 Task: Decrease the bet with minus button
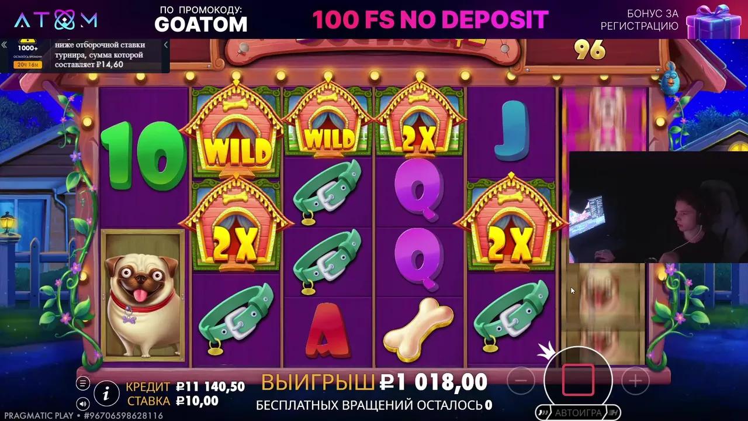point(521,381)
